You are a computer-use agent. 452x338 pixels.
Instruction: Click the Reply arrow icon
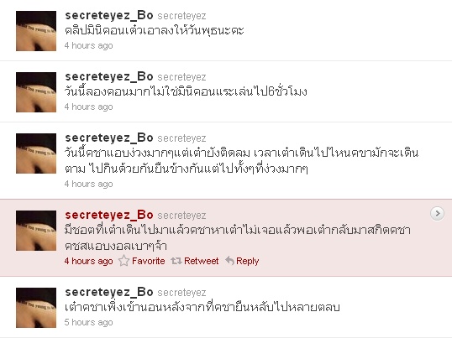[x=229, y=261]
